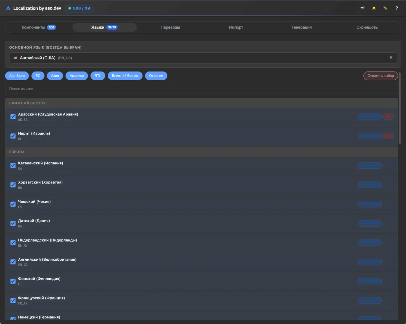Viewport: 406px width, 324px height.
Task: Uncheck Арабский (Саудовская Аравия) language
Action: tap(13, 117)
